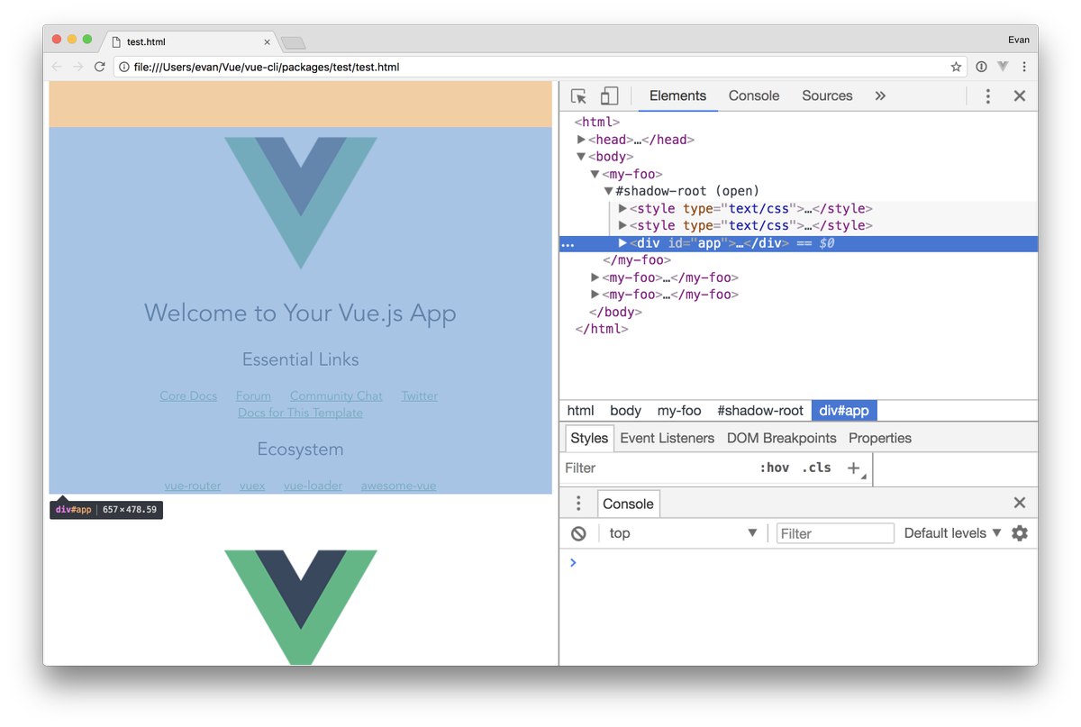The width and height of the screenshot is (1081, 727).
Task: Click the page info icon in the address bar
Action: [x=123, y=67]
